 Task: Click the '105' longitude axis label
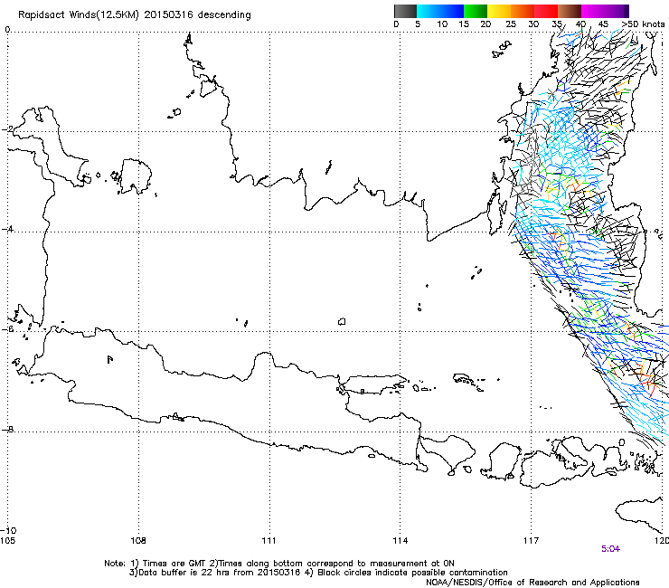point(7,541)
